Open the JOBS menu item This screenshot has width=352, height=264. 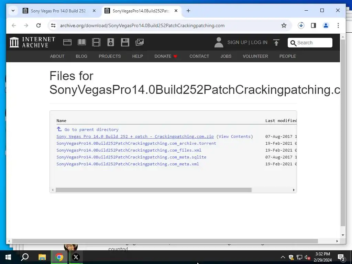coord(226,56)
